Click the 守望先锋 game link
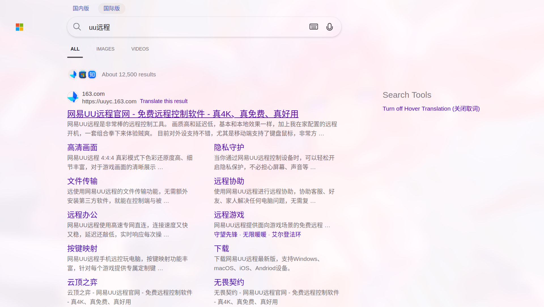This screenshot has height=307, width=544. tap(226, 234)
